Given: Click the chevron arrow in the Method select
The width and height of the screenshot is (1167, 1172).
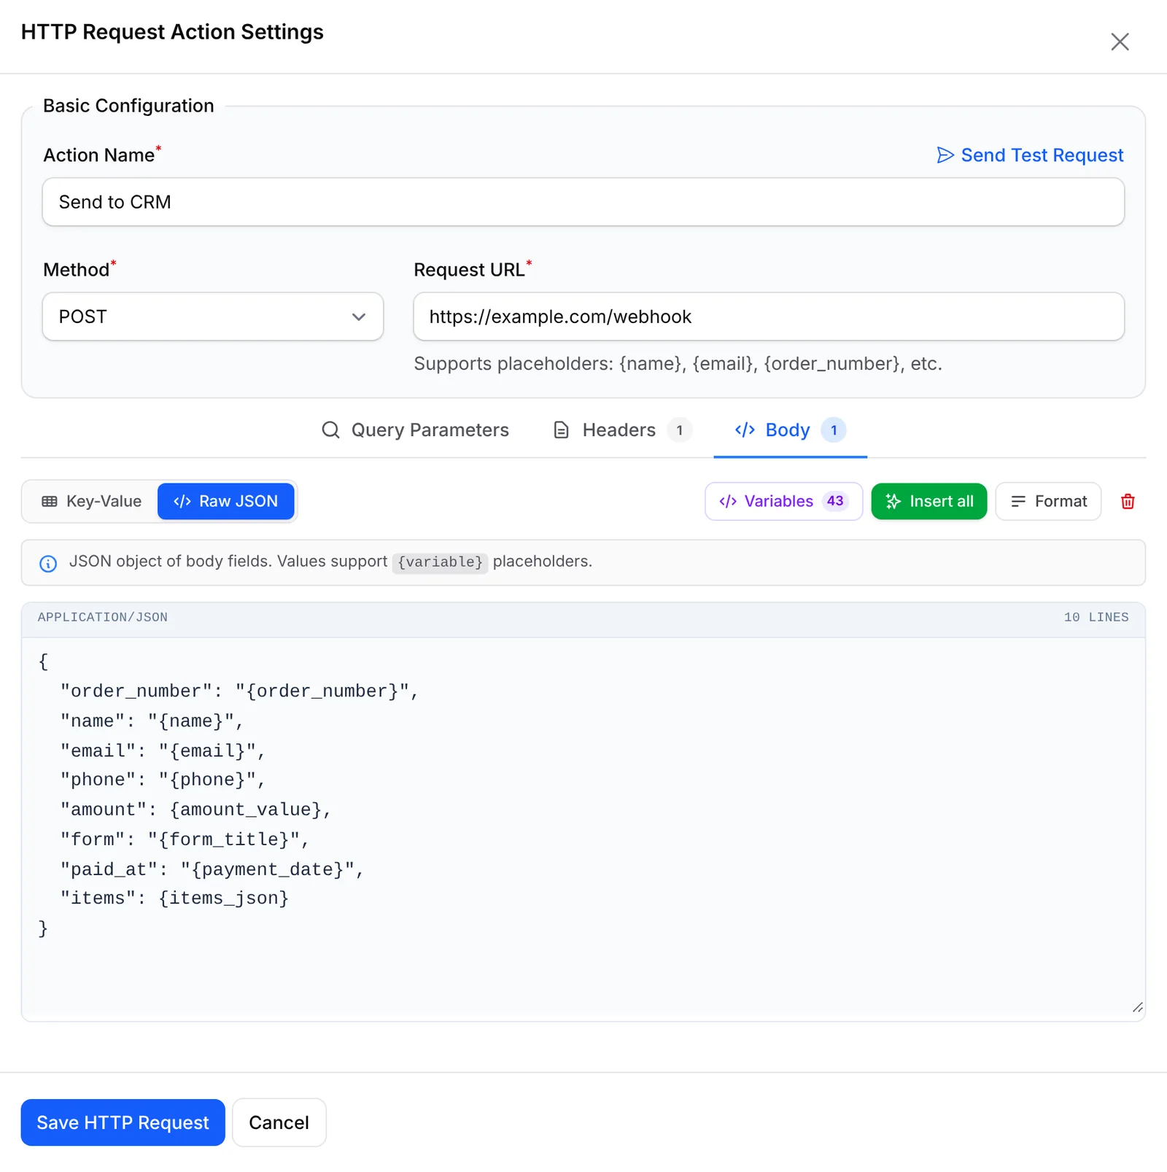Looking at the screenshot, I should [x=358, y=317].
